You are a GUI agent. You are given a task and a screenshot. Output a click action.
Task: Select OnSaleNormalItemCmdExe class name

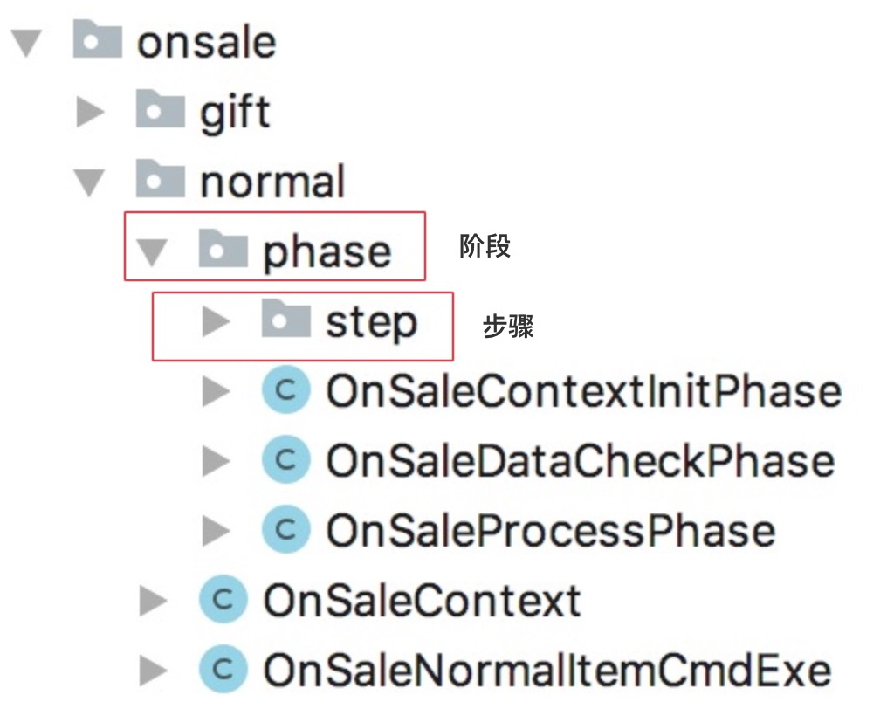(x=547, y=671)
